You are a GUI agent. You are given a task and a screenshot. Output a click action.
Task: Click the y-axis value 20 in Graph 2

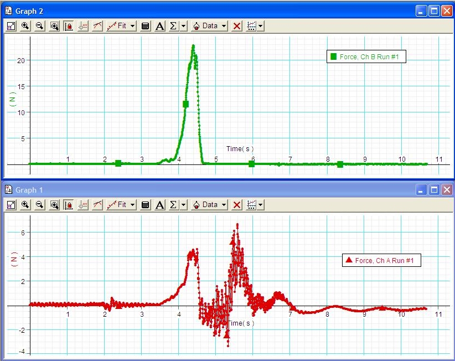(x=21, y=60)
